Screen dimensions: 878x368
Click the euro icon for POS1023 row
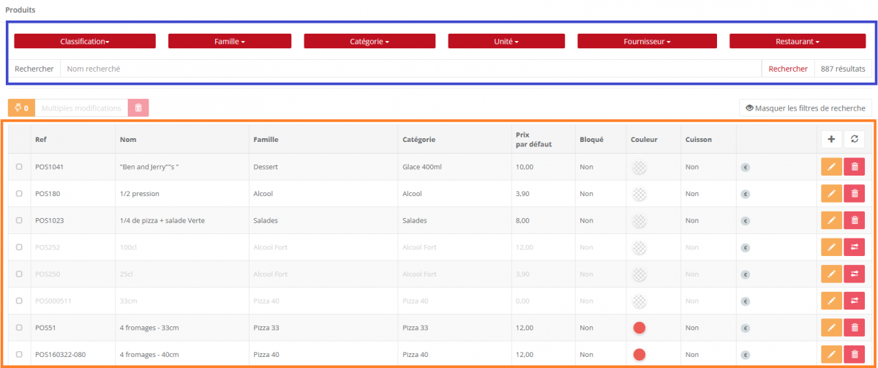pyautogui.click(x=745, y=221)
